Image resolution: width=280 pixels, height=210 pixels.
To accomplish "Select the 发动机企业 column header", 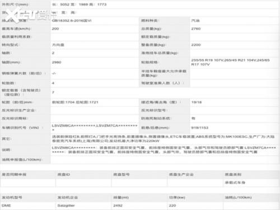I will [68, 197].
